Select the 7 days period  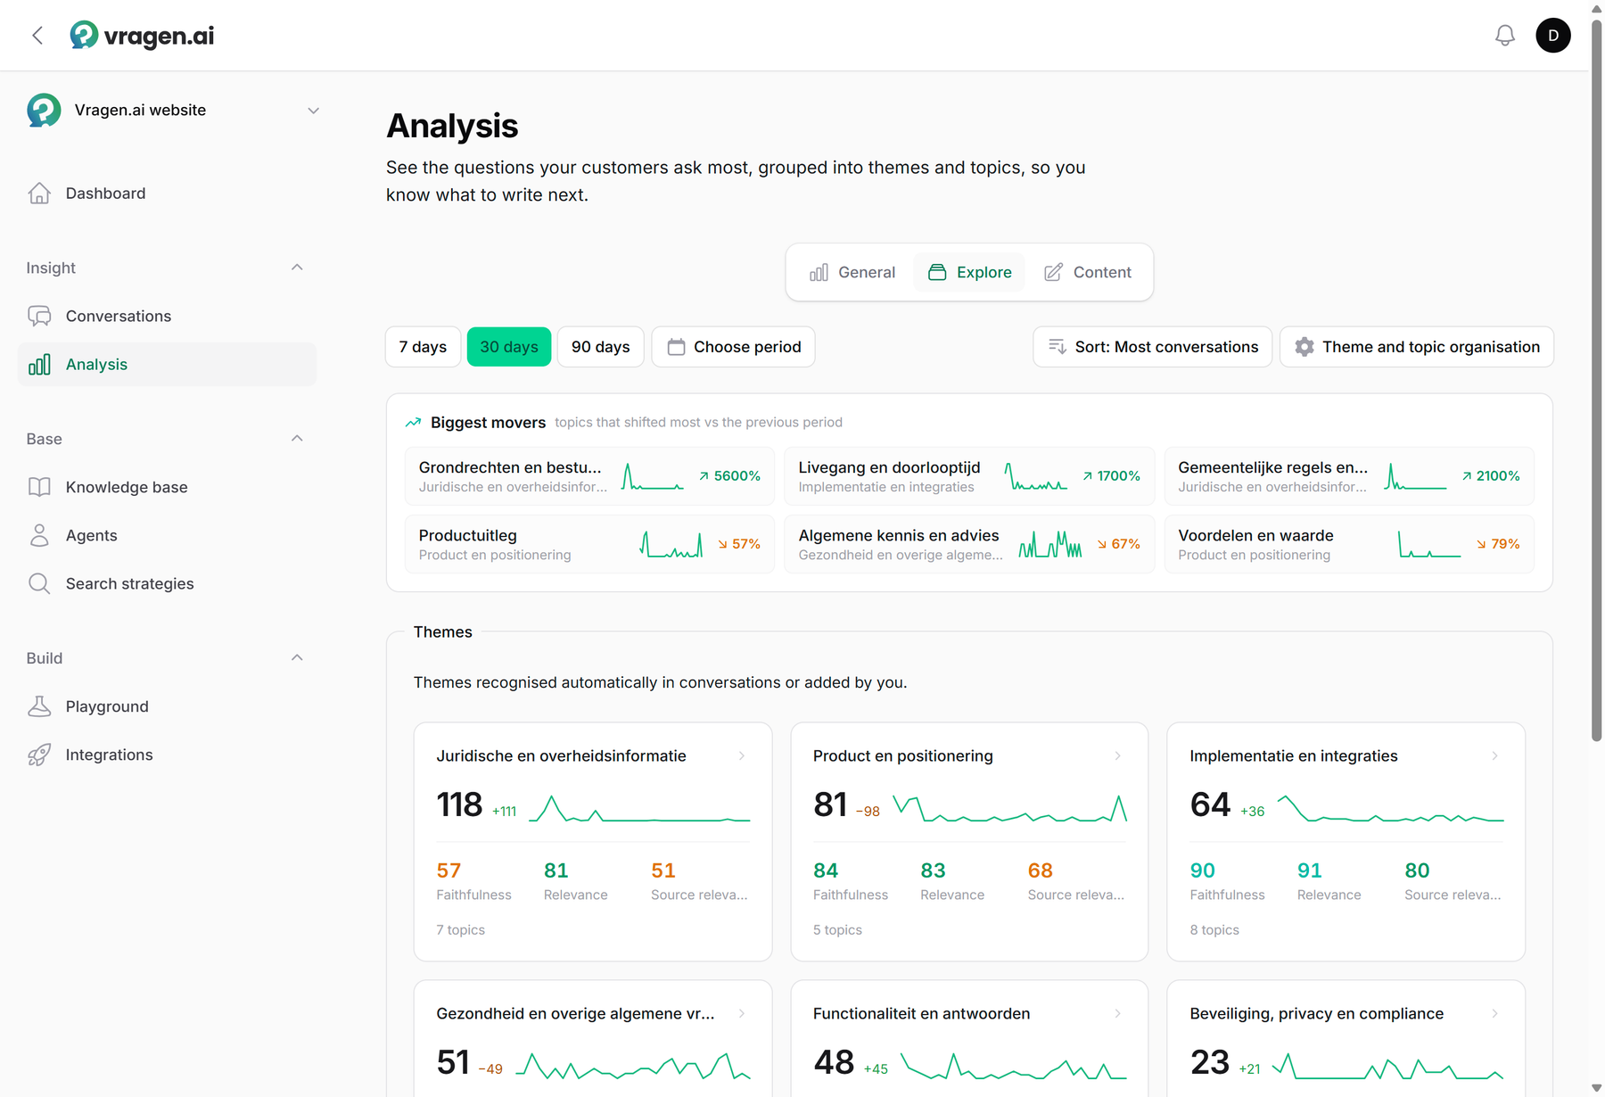423,347
